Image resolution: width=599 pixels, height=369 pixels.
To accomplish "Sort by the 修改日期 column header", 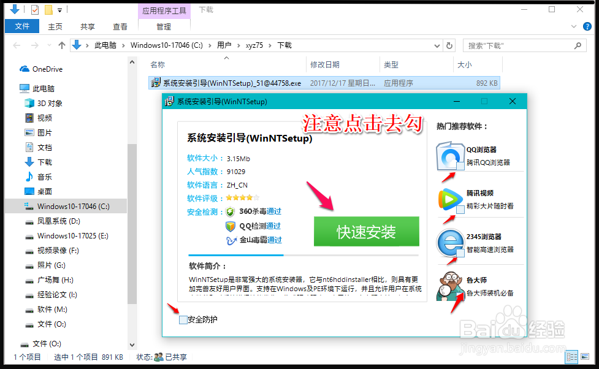I will [325, 65].
